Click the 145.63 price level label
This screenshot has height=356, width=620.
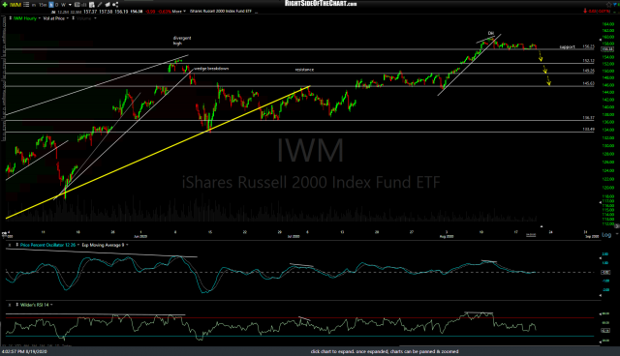pos(588,83)
